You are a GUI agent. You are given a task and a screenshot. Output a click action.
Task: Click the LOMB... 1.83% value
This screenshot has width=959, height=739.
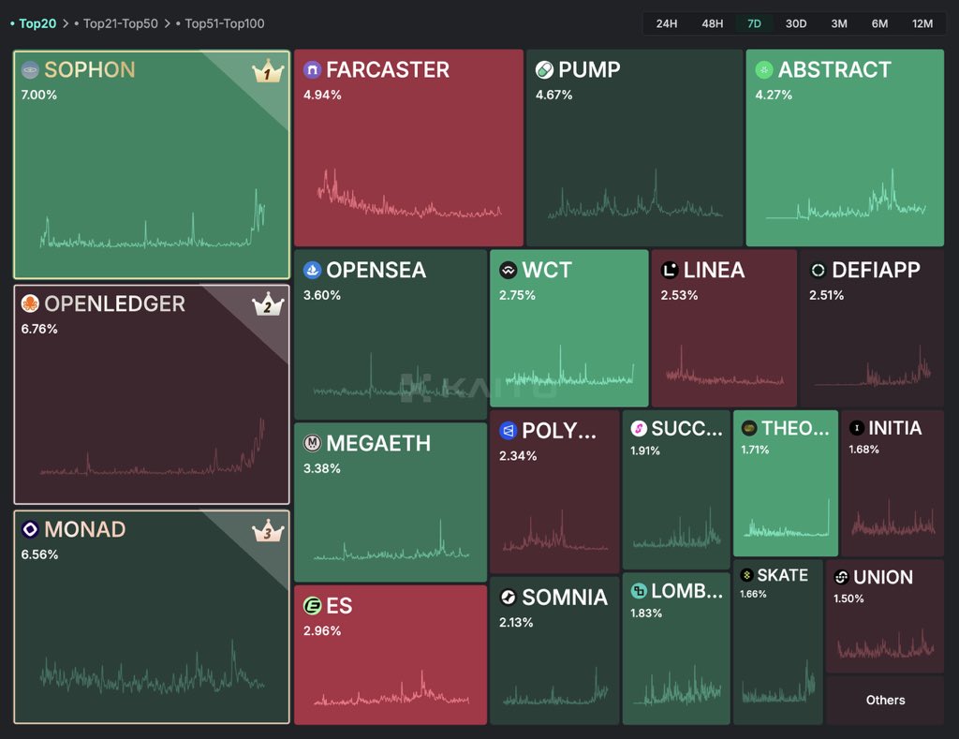pyautogui.click(x=646, y=613)
